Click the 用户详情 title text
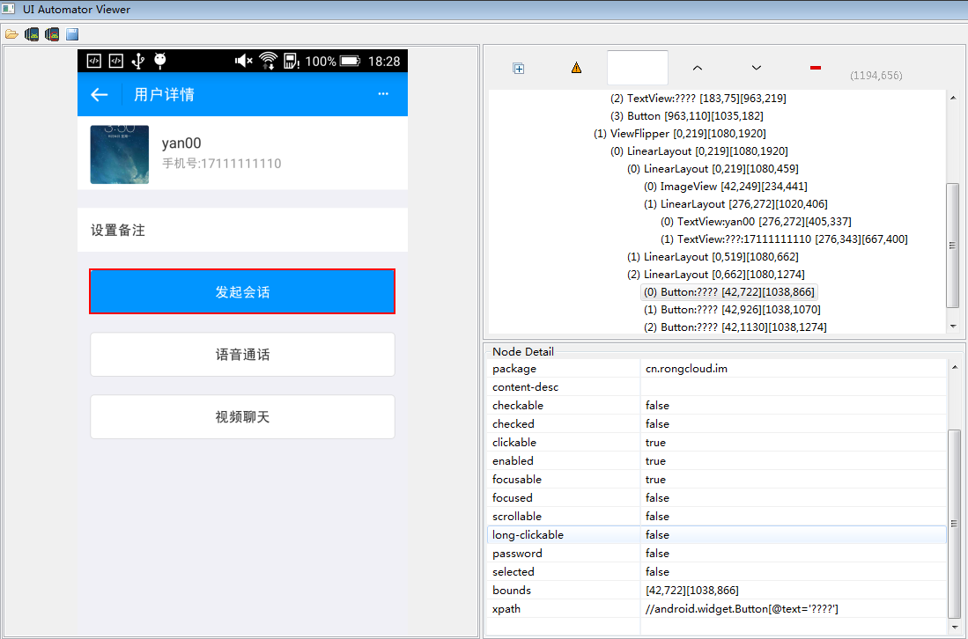This screenshot has width=968, height=639. [x=164, y=94]
